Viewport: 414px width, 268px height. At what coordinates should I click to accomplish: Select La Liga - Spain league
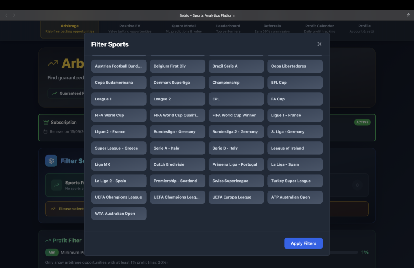pos(295,164)
